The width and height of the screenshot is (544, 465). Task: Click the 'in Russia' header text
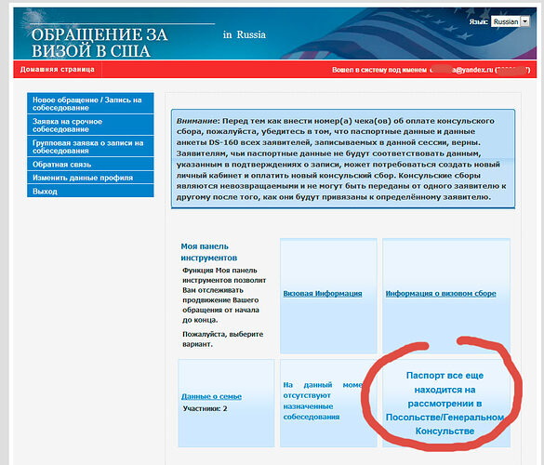click(x=245, y=34)
